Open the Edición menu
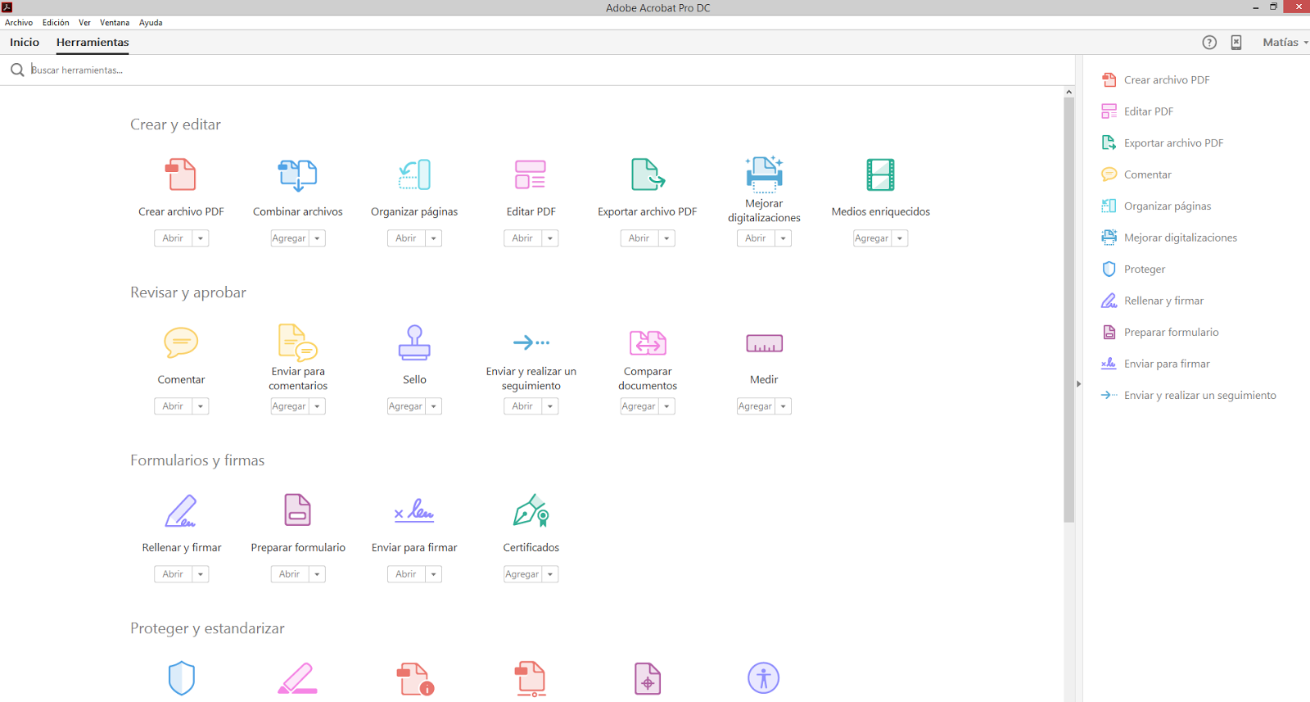 [x=56, y=23]
